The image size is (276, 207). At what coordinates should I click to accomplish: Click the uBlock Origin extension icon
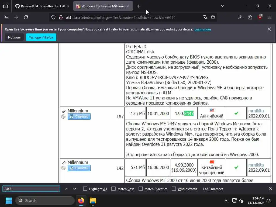(x=260, y=17)
